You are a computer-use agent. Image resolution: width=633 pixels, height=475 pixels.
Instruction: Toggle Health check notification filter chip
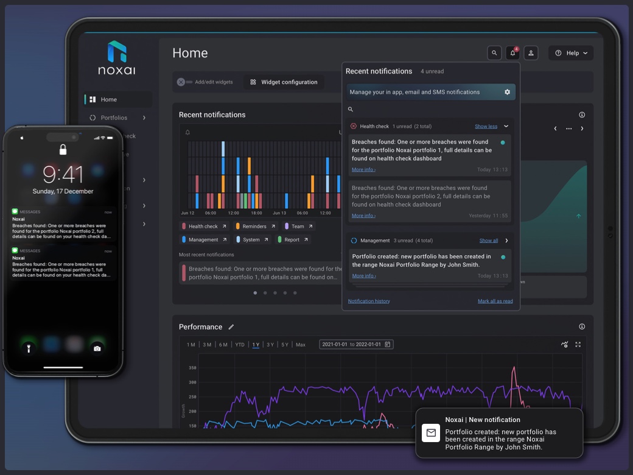203,227
